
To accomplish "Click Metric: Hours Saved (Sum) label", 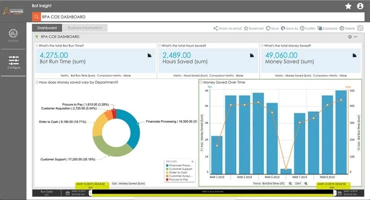I will (190, 76).
